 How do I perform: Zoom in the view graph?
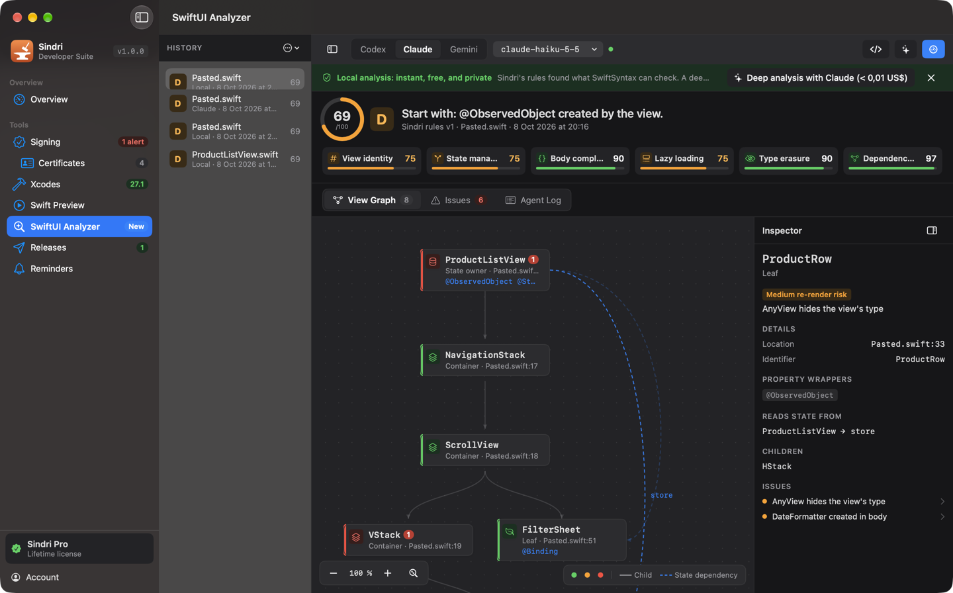pos(388,573)
